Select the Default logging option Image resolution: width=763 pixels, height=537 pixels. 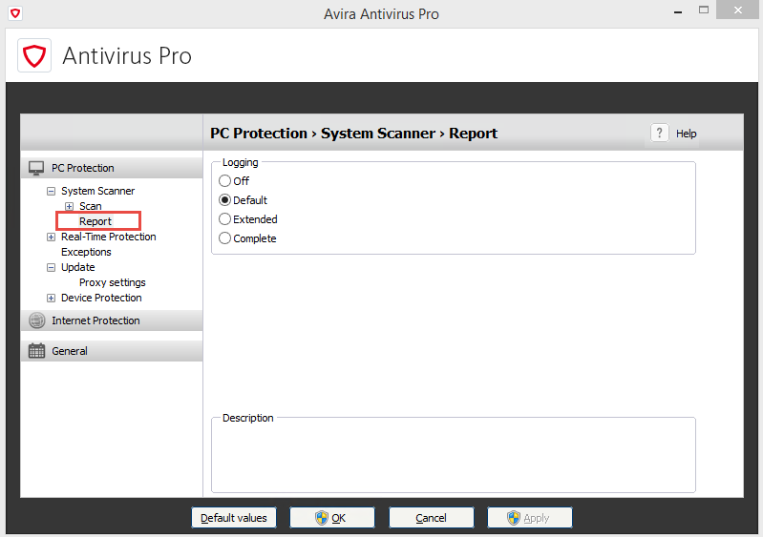224,200
